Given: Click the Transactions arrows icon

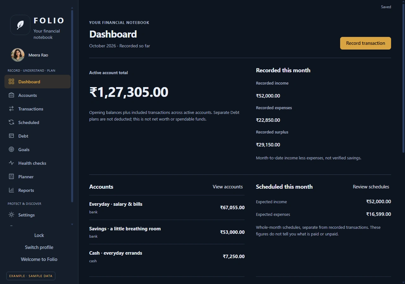Looking at the screenshot, I should [11, 109].
